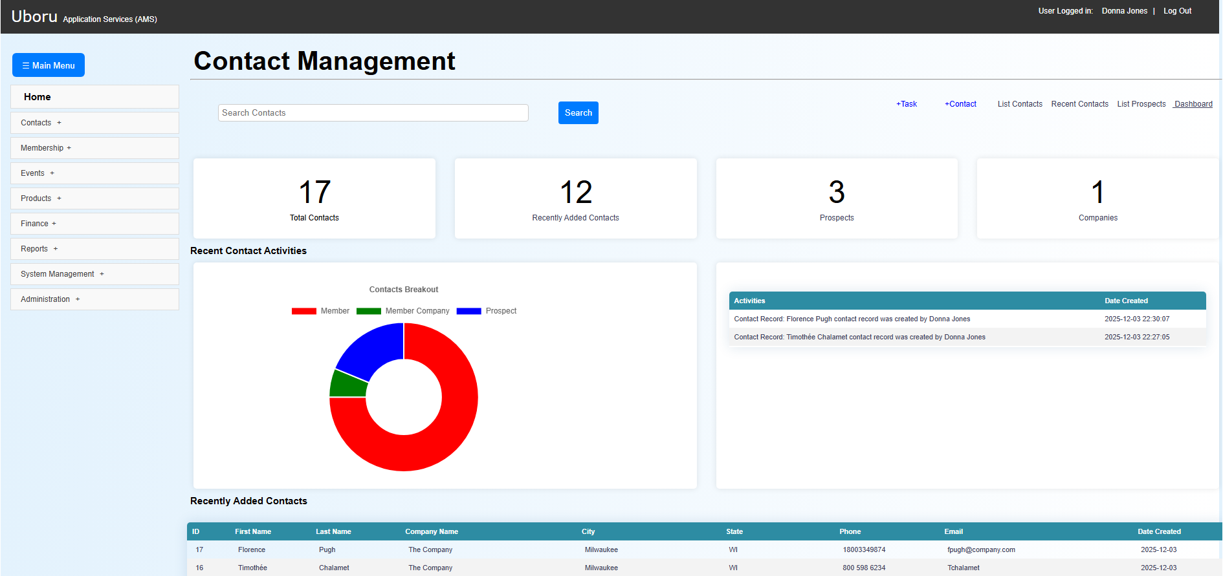Expand the Events sidebar menu
This screenshot has height=576, width=1223.
38,173
